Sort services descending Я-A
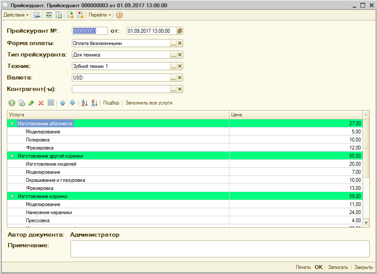The image size is (377, 274). [x=94, y=103]
